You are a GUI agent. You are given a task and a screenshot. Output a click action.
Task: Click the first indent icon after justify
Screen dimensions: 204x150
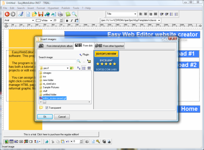point(162,14)
